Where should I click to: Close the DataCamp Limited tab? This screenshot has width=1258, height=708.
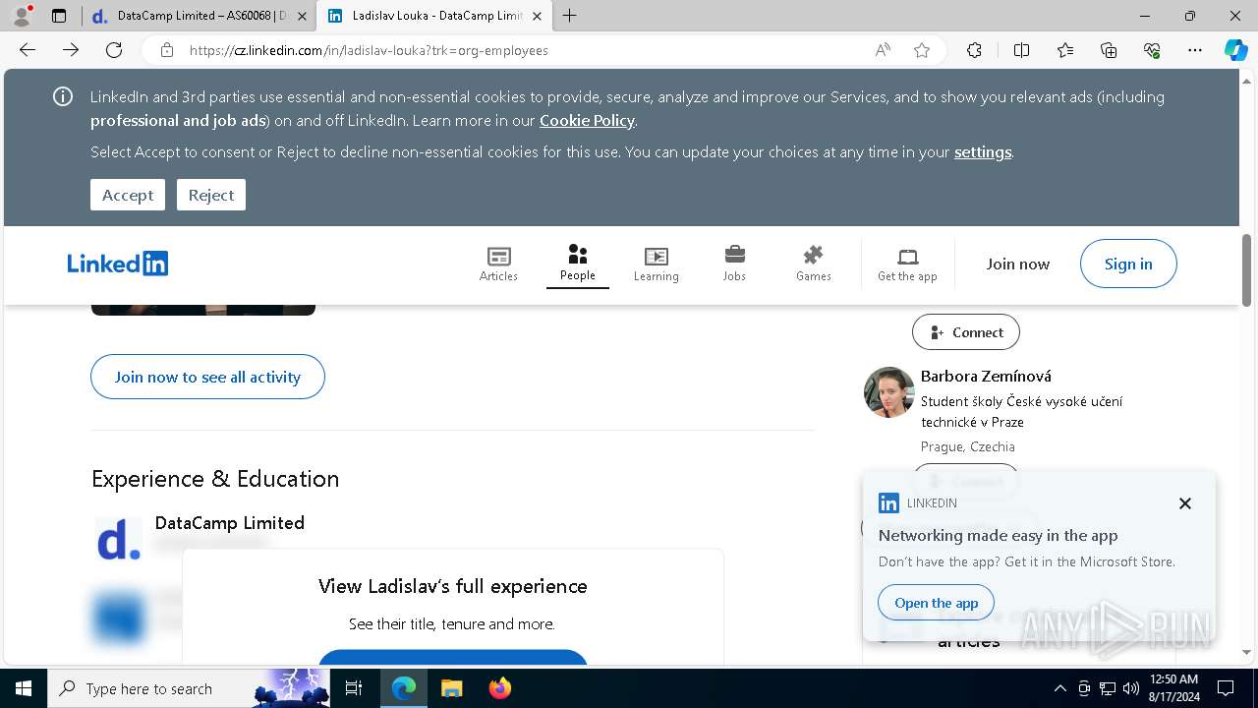point(302,16)
